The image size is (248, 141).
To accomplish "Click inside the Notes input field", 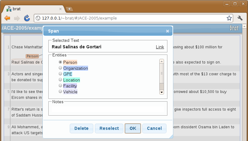I will 108,109.
